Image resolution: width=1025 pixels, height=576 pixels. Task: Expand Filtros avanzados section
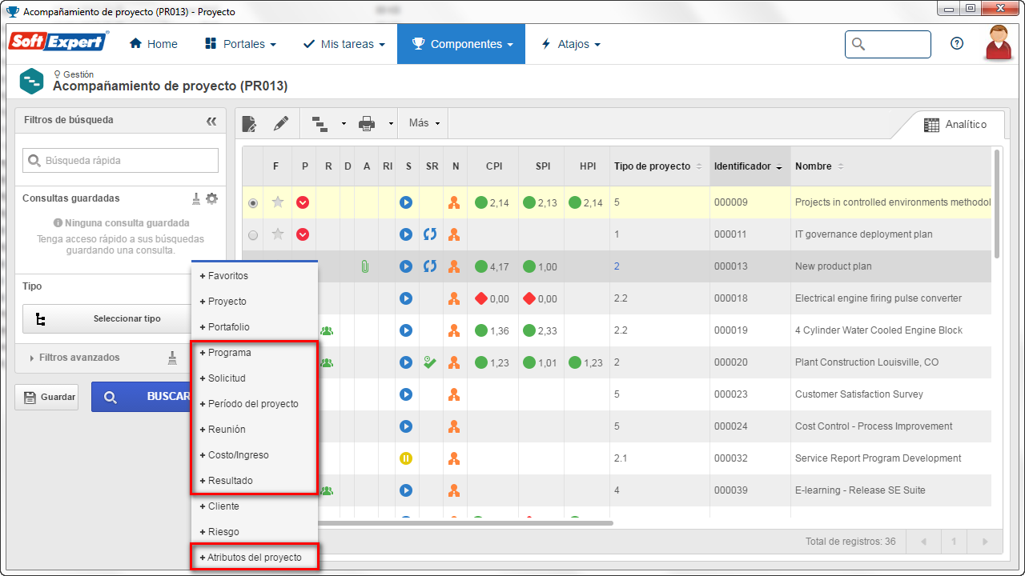point(74,358)
